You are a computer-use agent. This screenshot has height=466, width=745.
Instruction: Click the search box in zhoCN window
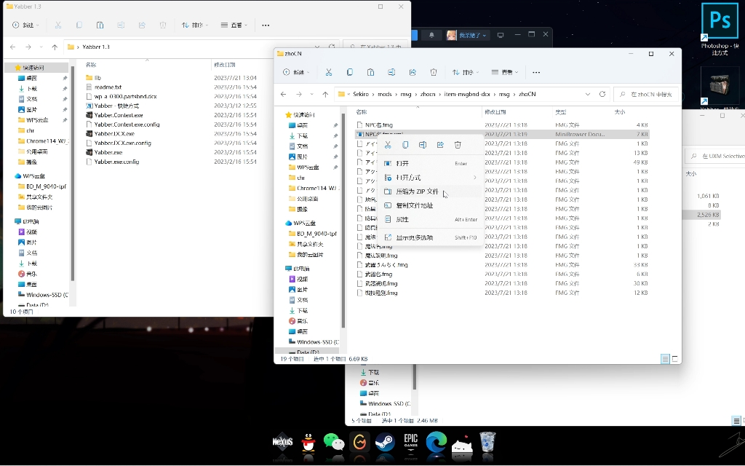point(645,94)
